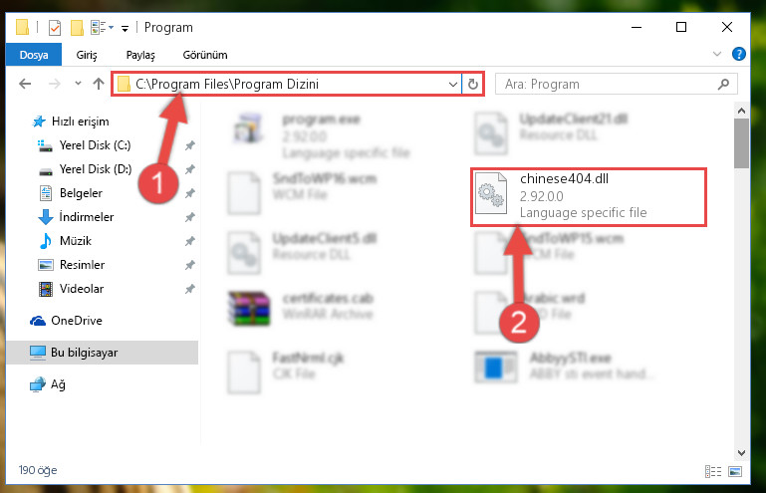Switch to details list view
The width and height of the screenshot is (766, 493).
[x=713, y=471]
